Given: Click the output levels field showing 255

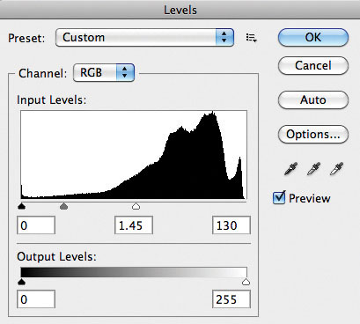Looking at the screenshot, I should point(231,299).
